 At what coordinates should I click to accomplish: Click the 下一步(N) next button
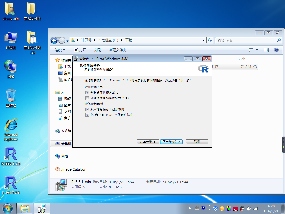tap(171, 142)
